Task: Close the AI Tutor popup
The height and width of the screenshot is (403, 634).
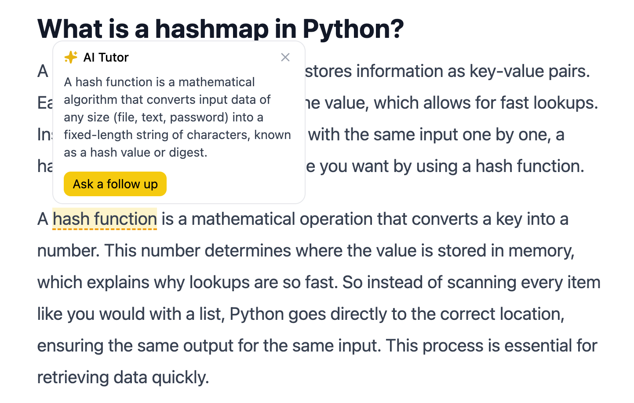Action: (x=285, y=57)
